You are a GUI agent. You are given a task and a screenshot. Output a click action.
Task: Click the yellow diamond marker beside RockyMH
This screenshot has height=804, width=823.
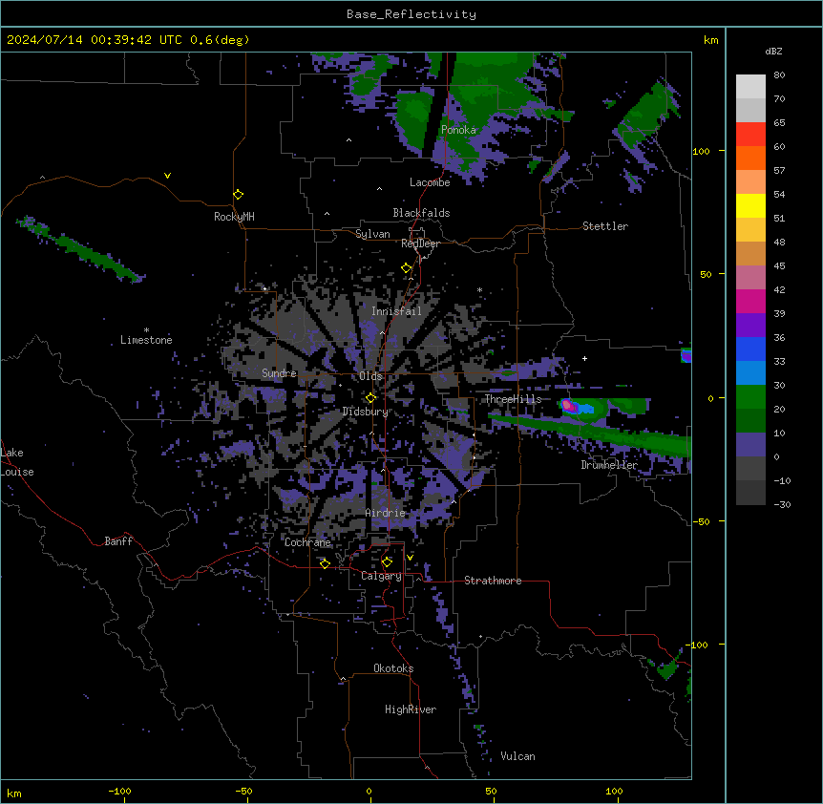(x=238, y=195)
